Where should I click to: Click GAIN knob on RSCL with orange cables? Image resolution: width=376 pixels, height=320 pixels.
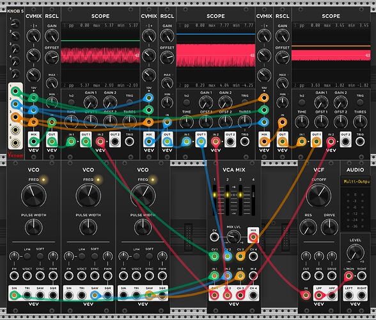click(x=283, y=36)
